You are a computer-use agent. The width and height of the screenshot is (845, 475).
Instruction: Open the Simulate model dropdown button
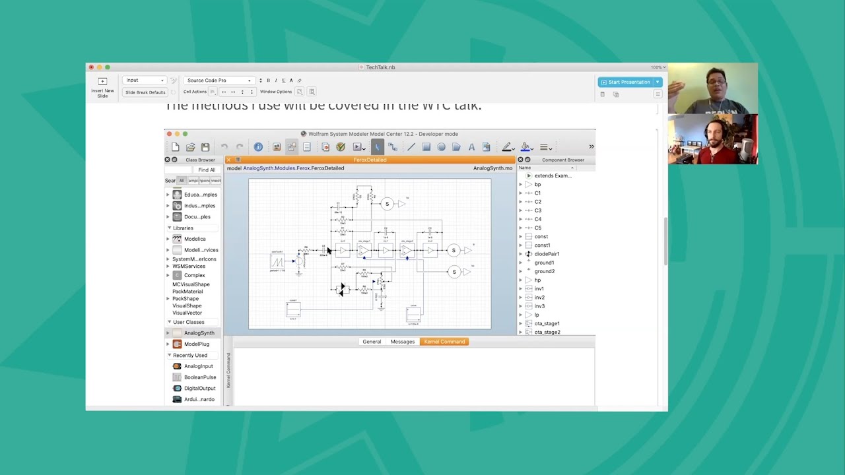pos(359,147)
